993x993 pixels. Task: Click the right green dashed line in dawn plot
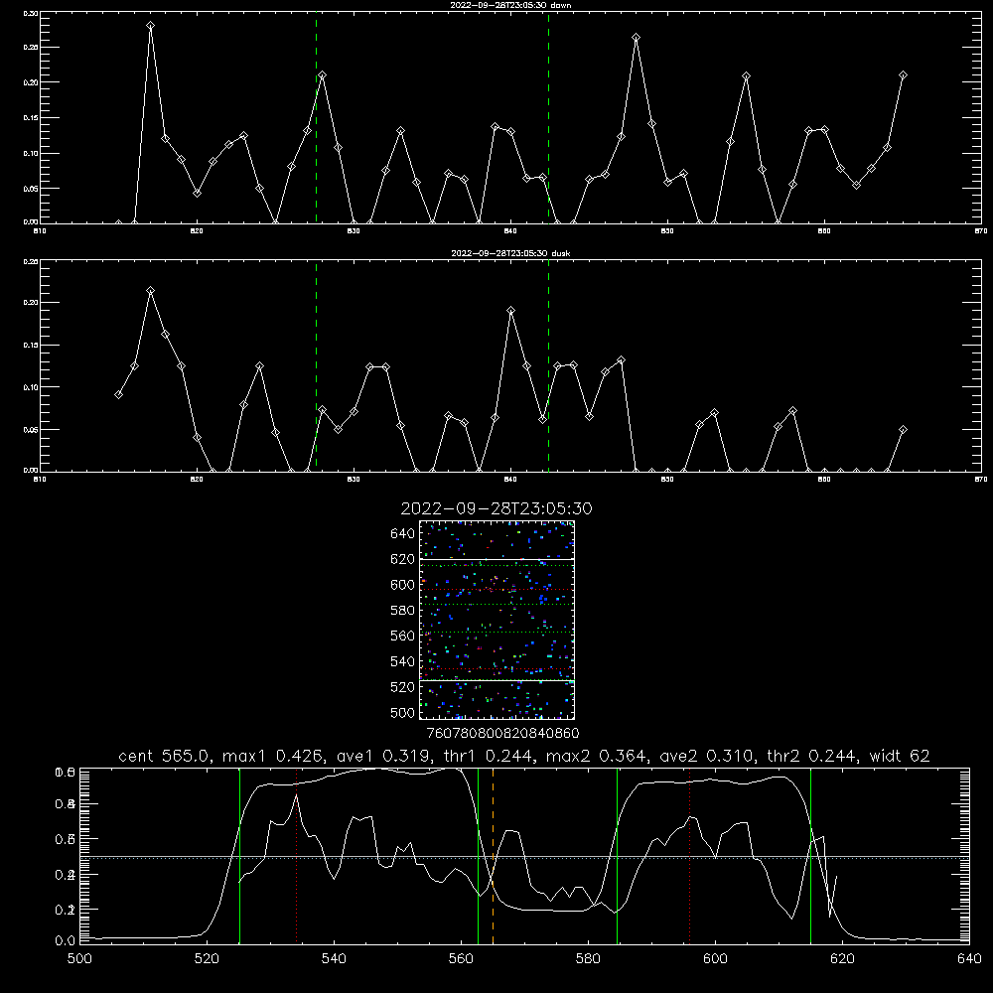click(x=548, y=117)
